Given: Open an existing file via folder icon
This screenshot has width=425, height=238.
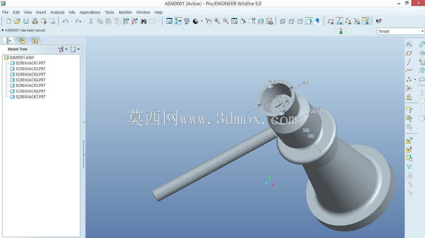Looking at the screenshot, I should (x=17, y=21).
